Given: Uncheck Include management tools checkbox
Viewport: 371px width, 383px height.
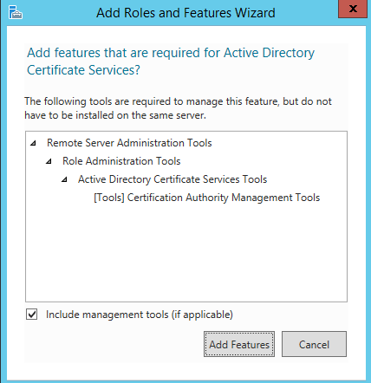Looking at the screenshot, I should tap(31, 315).
